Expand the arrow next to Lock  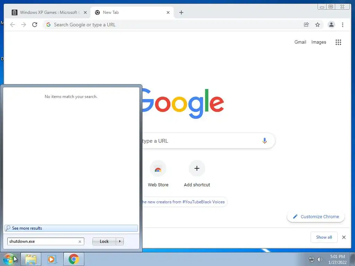pos(120,241)
